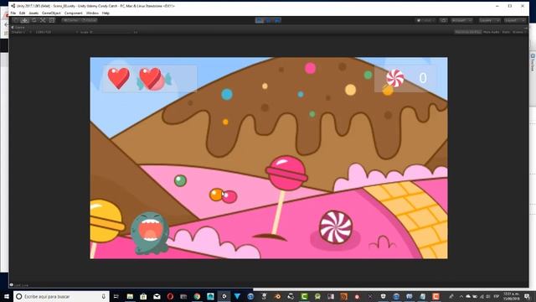
Task: Open Game tab options menu icon
Action: pyautogui.click(x=526, y=28)
